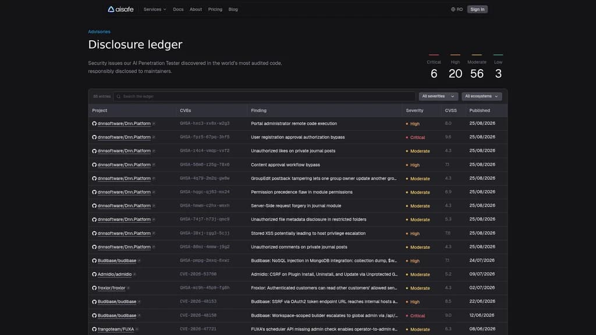Click external-link icon on Budibase NoSQL injection row
The width and height of the screenshot is (596, 335).
coord(139,261)
